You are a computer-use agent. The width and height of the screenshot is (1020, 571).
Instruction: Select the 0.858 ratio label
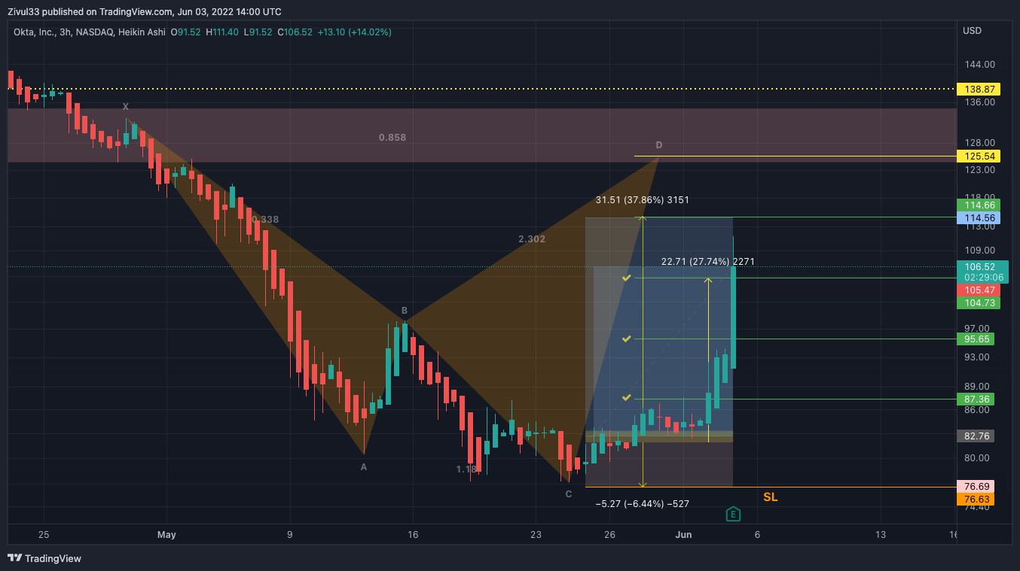point(392,138)
